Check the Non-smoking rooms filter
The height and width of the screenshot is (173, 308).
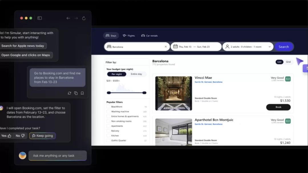point(108,121)
